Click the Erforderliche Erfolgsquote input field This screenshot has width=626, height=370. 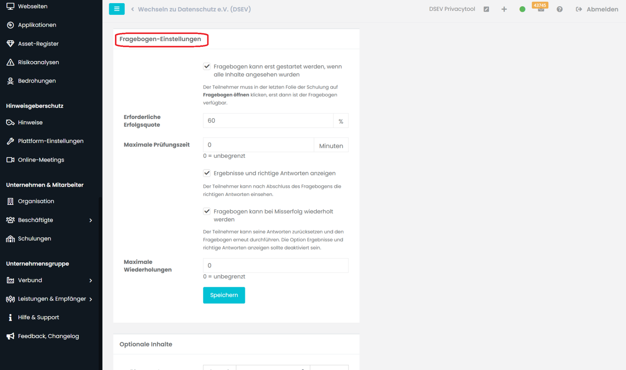coord(268,121)
